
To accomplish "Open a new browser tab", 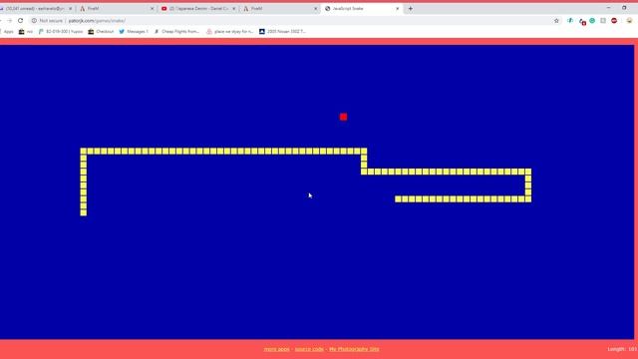I will tap(410, 9).
